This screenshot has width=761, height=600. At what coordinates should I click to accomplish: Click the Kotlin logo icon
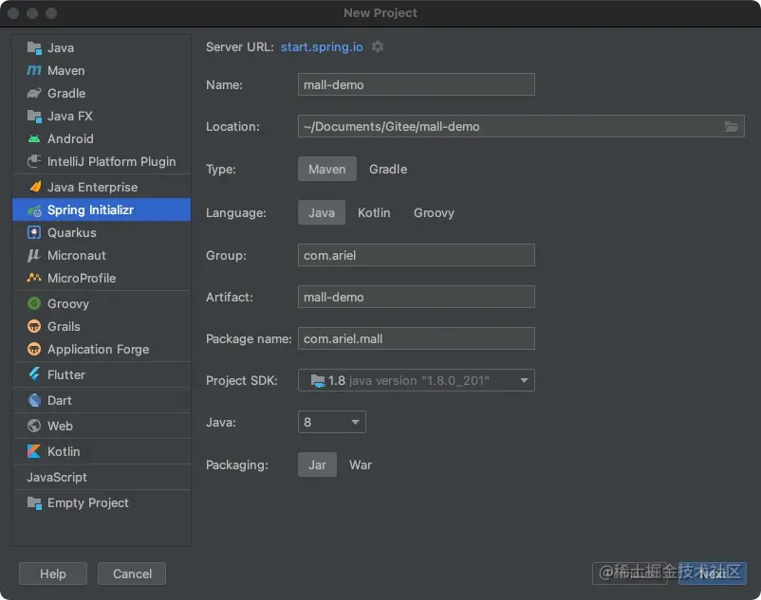pyautogui.click(x=34, y=452)
